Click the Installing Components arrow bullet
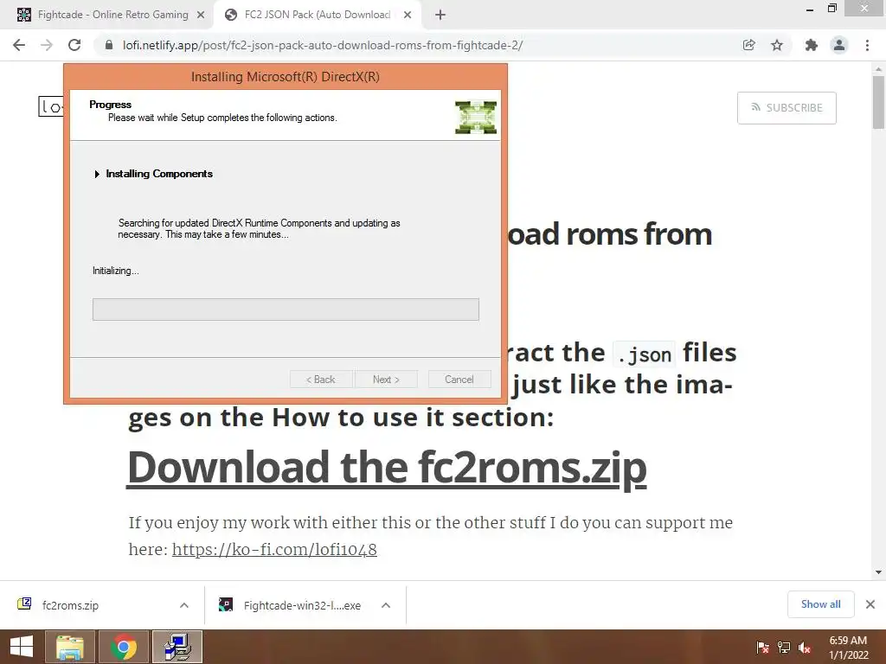This screenshot has width=886, height=664. (97, 174)
